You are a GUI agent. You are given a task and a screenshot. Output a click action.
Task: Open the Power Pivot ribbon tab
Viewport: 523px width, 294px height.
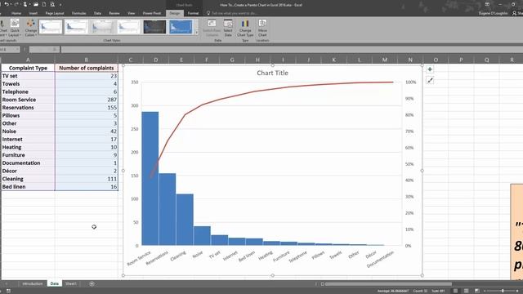tap(152, 13)
